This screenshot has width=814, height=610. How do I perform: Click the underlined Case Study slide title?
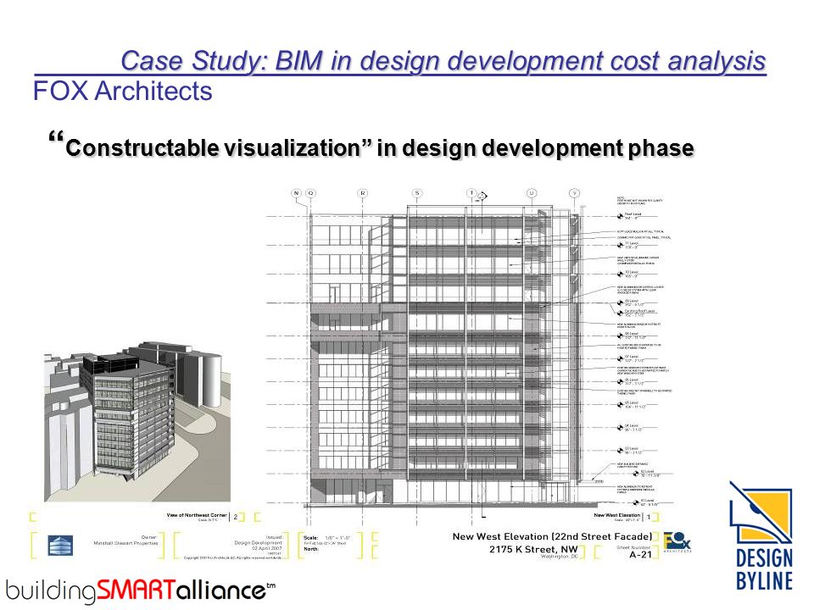[x=443, y=61]
